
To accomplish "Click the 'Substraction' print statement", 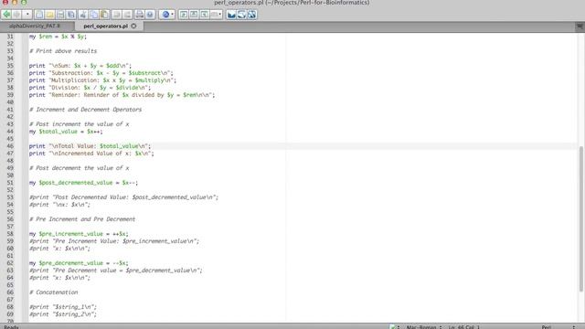I will coord(101,73).
